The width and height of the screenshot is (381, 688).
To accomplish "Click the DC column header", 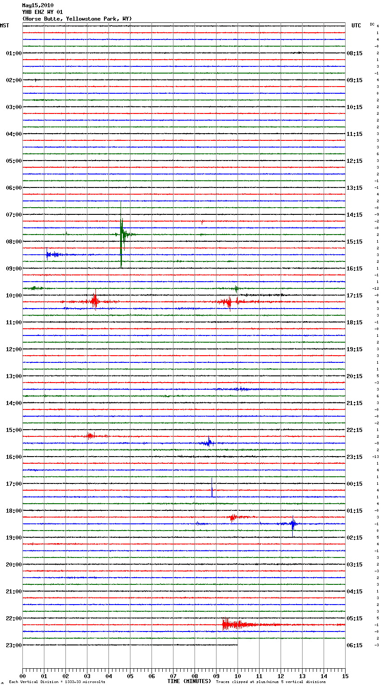I will click(x=372, y=24).
